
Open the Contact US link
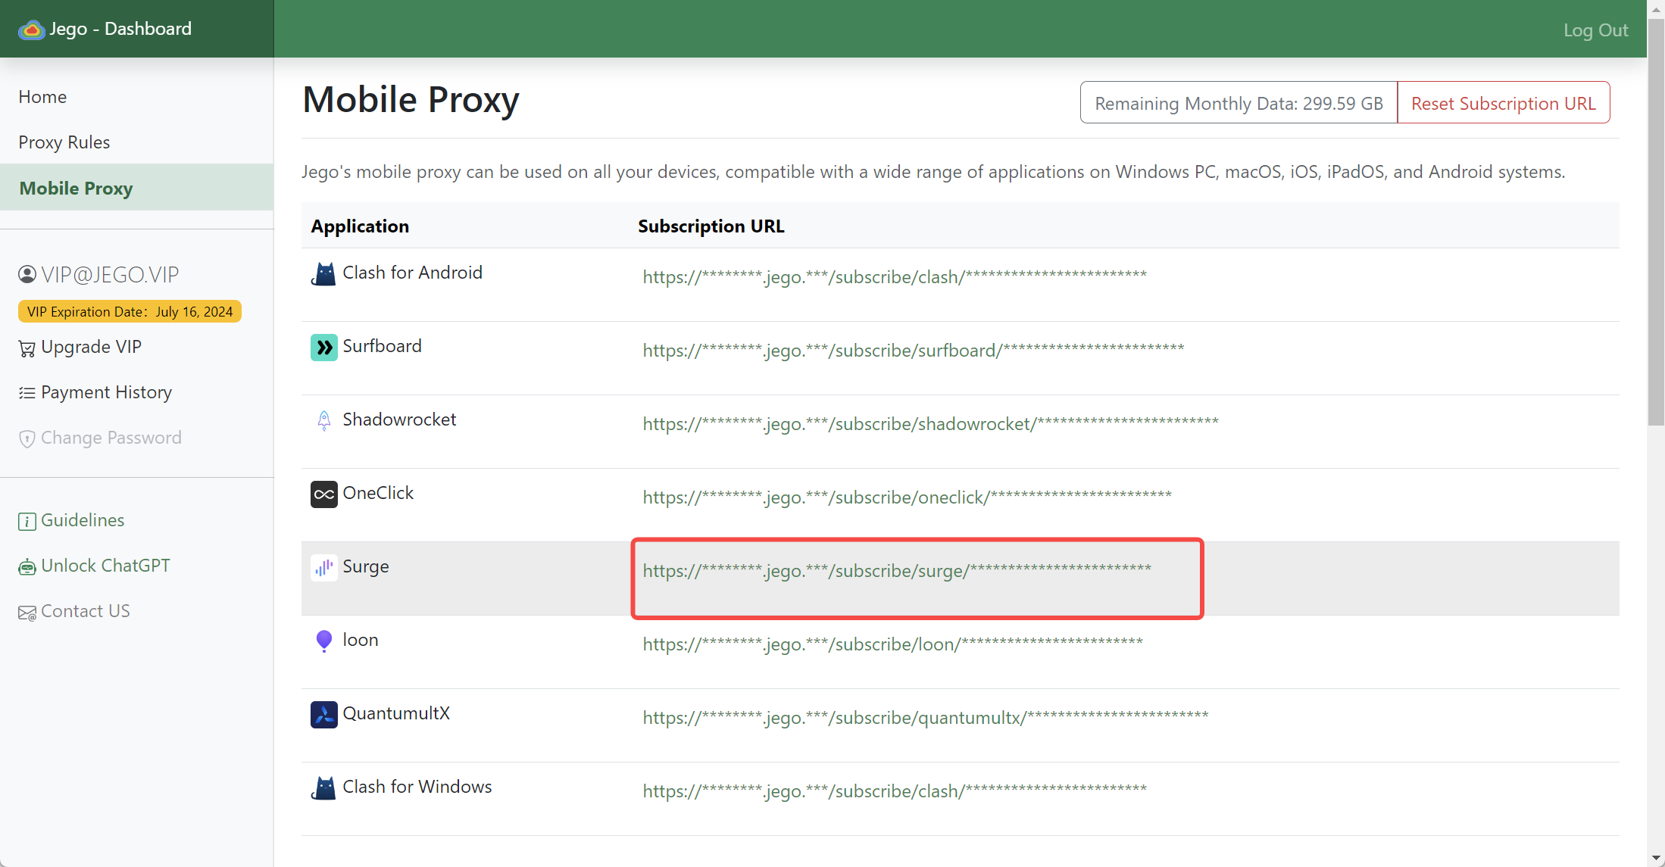pyautogui.click(x=85, y=611)
